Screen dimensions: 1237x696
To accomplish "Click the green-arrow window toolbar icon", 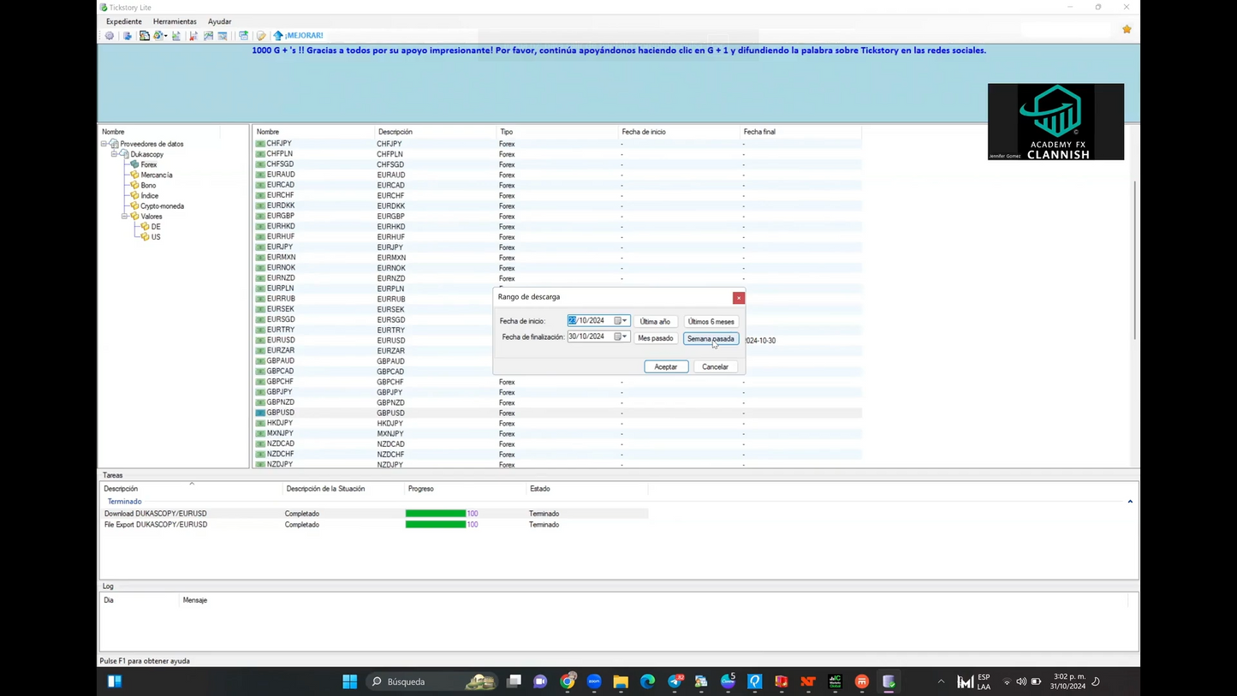I will pyautogui.click(x=243, y=36).
